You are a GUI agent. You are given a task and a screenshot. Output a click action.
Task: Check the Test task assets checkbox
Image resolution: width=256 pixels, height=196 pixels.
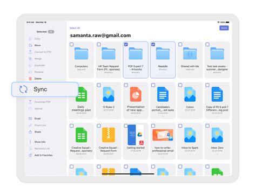point(207,44)
